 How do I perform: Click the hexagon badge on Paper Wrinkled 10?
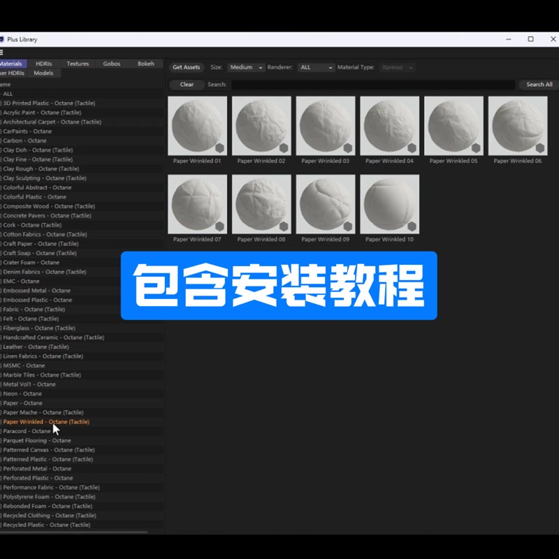412,226
